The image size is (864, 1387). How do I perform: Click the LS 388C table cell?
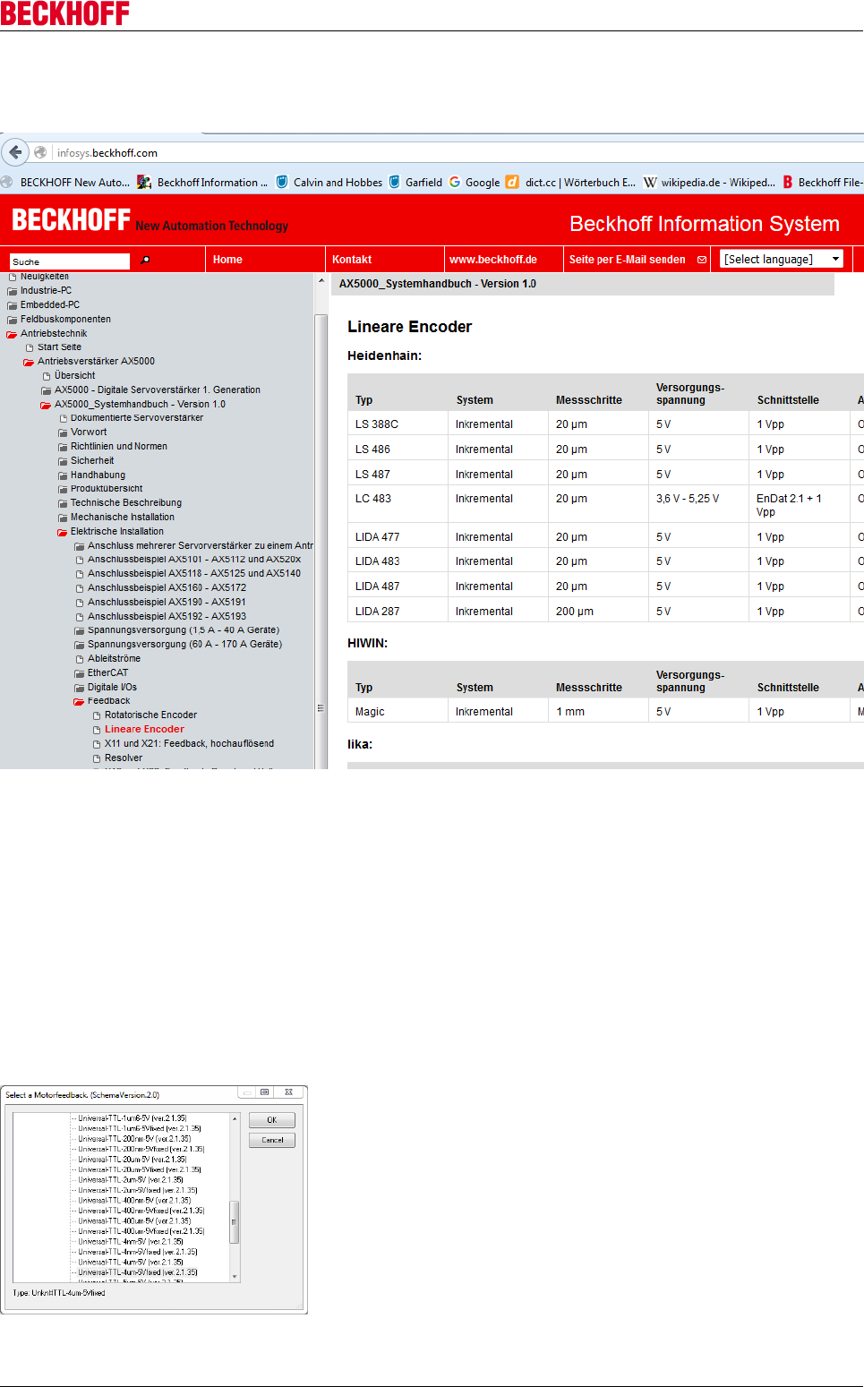point(398,424)
